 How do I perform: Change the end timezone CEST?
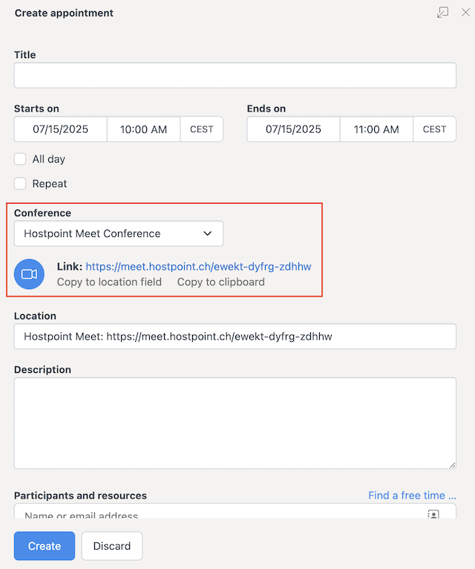pyautogui.click(x=434, y=129)
